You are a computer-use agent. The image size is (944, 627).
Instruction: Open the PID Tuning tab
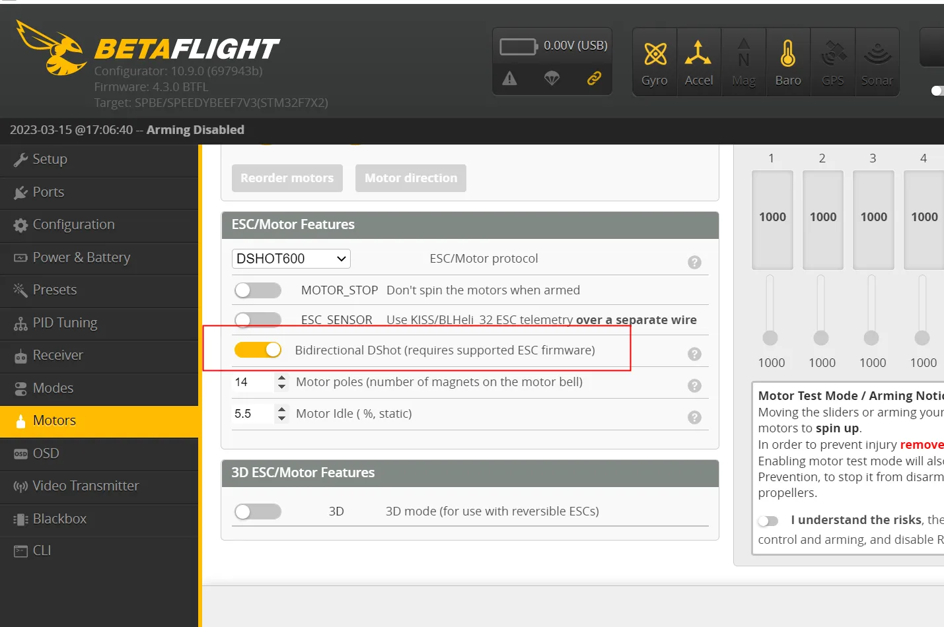click(x=65, y=323)
